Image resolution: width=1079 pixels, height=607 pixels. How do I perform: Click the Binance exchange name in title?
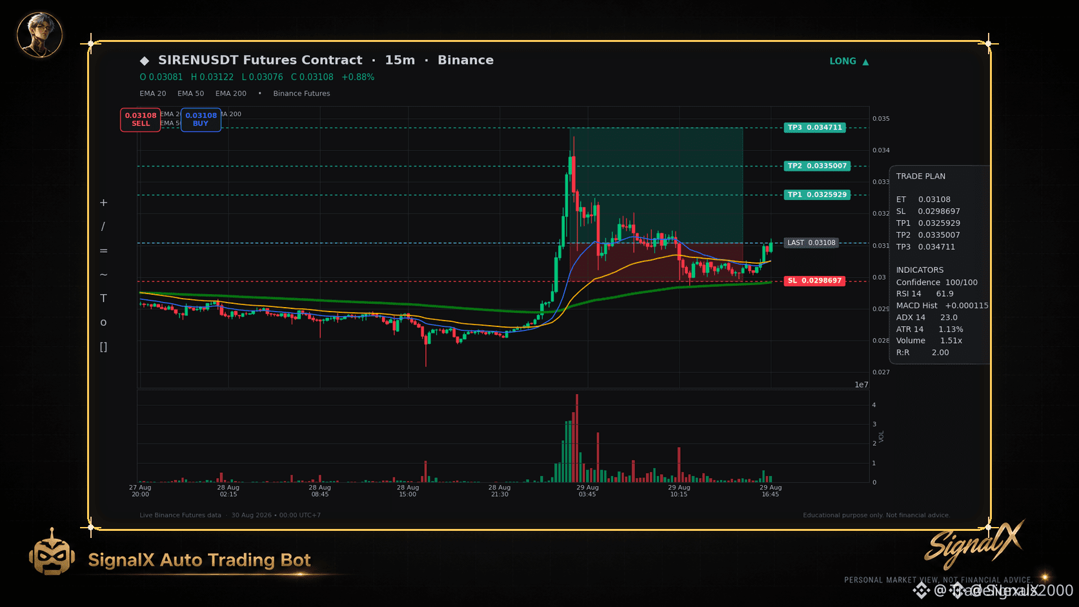[465, 60]
